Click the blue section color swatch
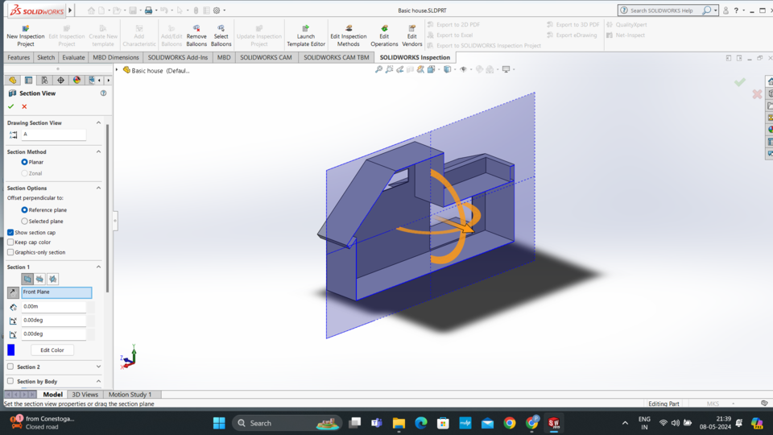This screenshot has height=435, width=773. tap(11, 350)
